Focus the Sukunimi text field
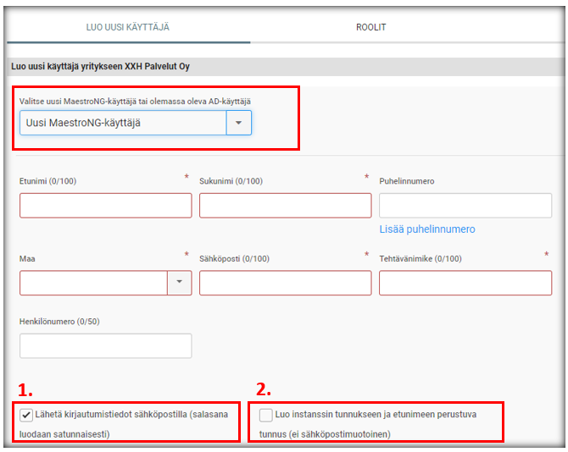The height and width of the screenshot is (452, 568). coord(286,206)
